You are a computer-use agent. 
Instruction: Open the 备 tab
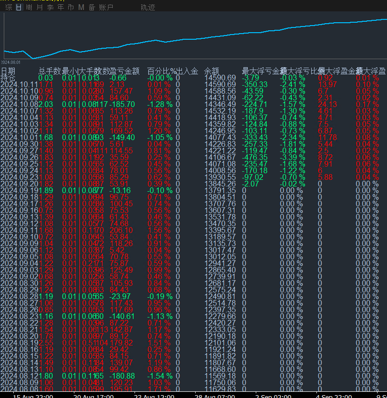(x=92, y=8)
